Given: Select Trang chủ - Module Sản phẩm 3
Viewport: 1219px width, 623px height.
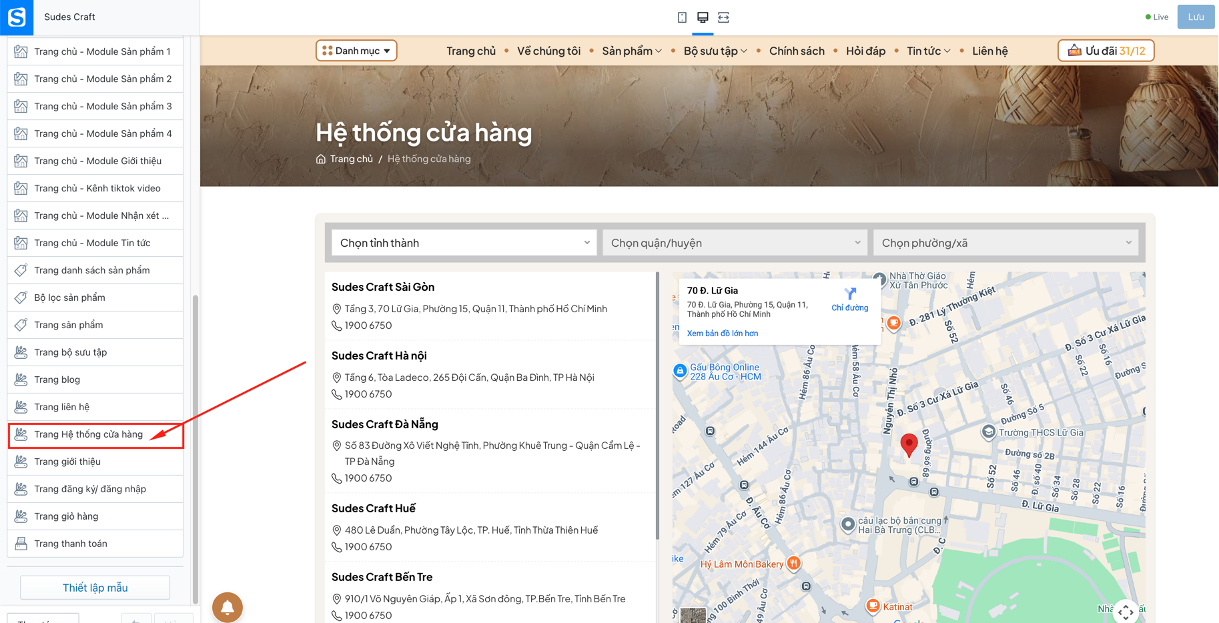Looking at the screenshot, I should tap(95, 106).
